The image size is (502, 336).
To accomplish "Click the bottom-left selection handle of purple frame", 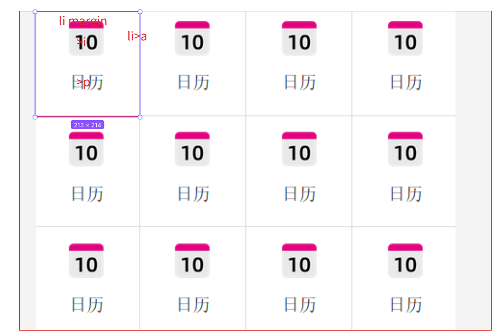I will point(35,117).
